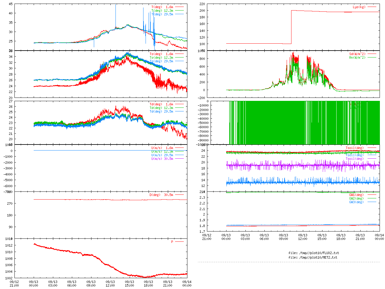This screenshot has width=385, height=289.
Task: Click the MET2.txt file path text
Action: tap(313, 257)
